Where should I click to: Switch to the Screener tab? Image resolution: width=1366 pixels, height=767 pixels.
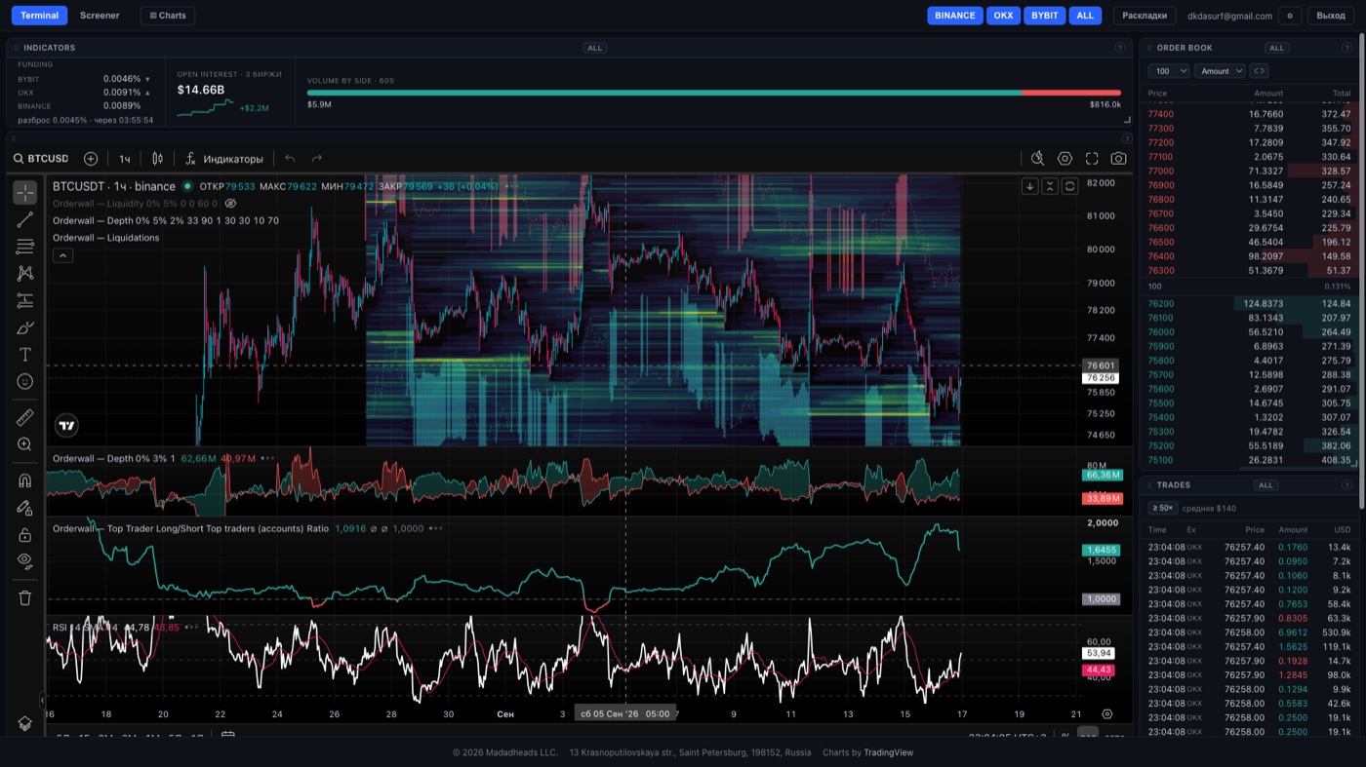(100, 16)
